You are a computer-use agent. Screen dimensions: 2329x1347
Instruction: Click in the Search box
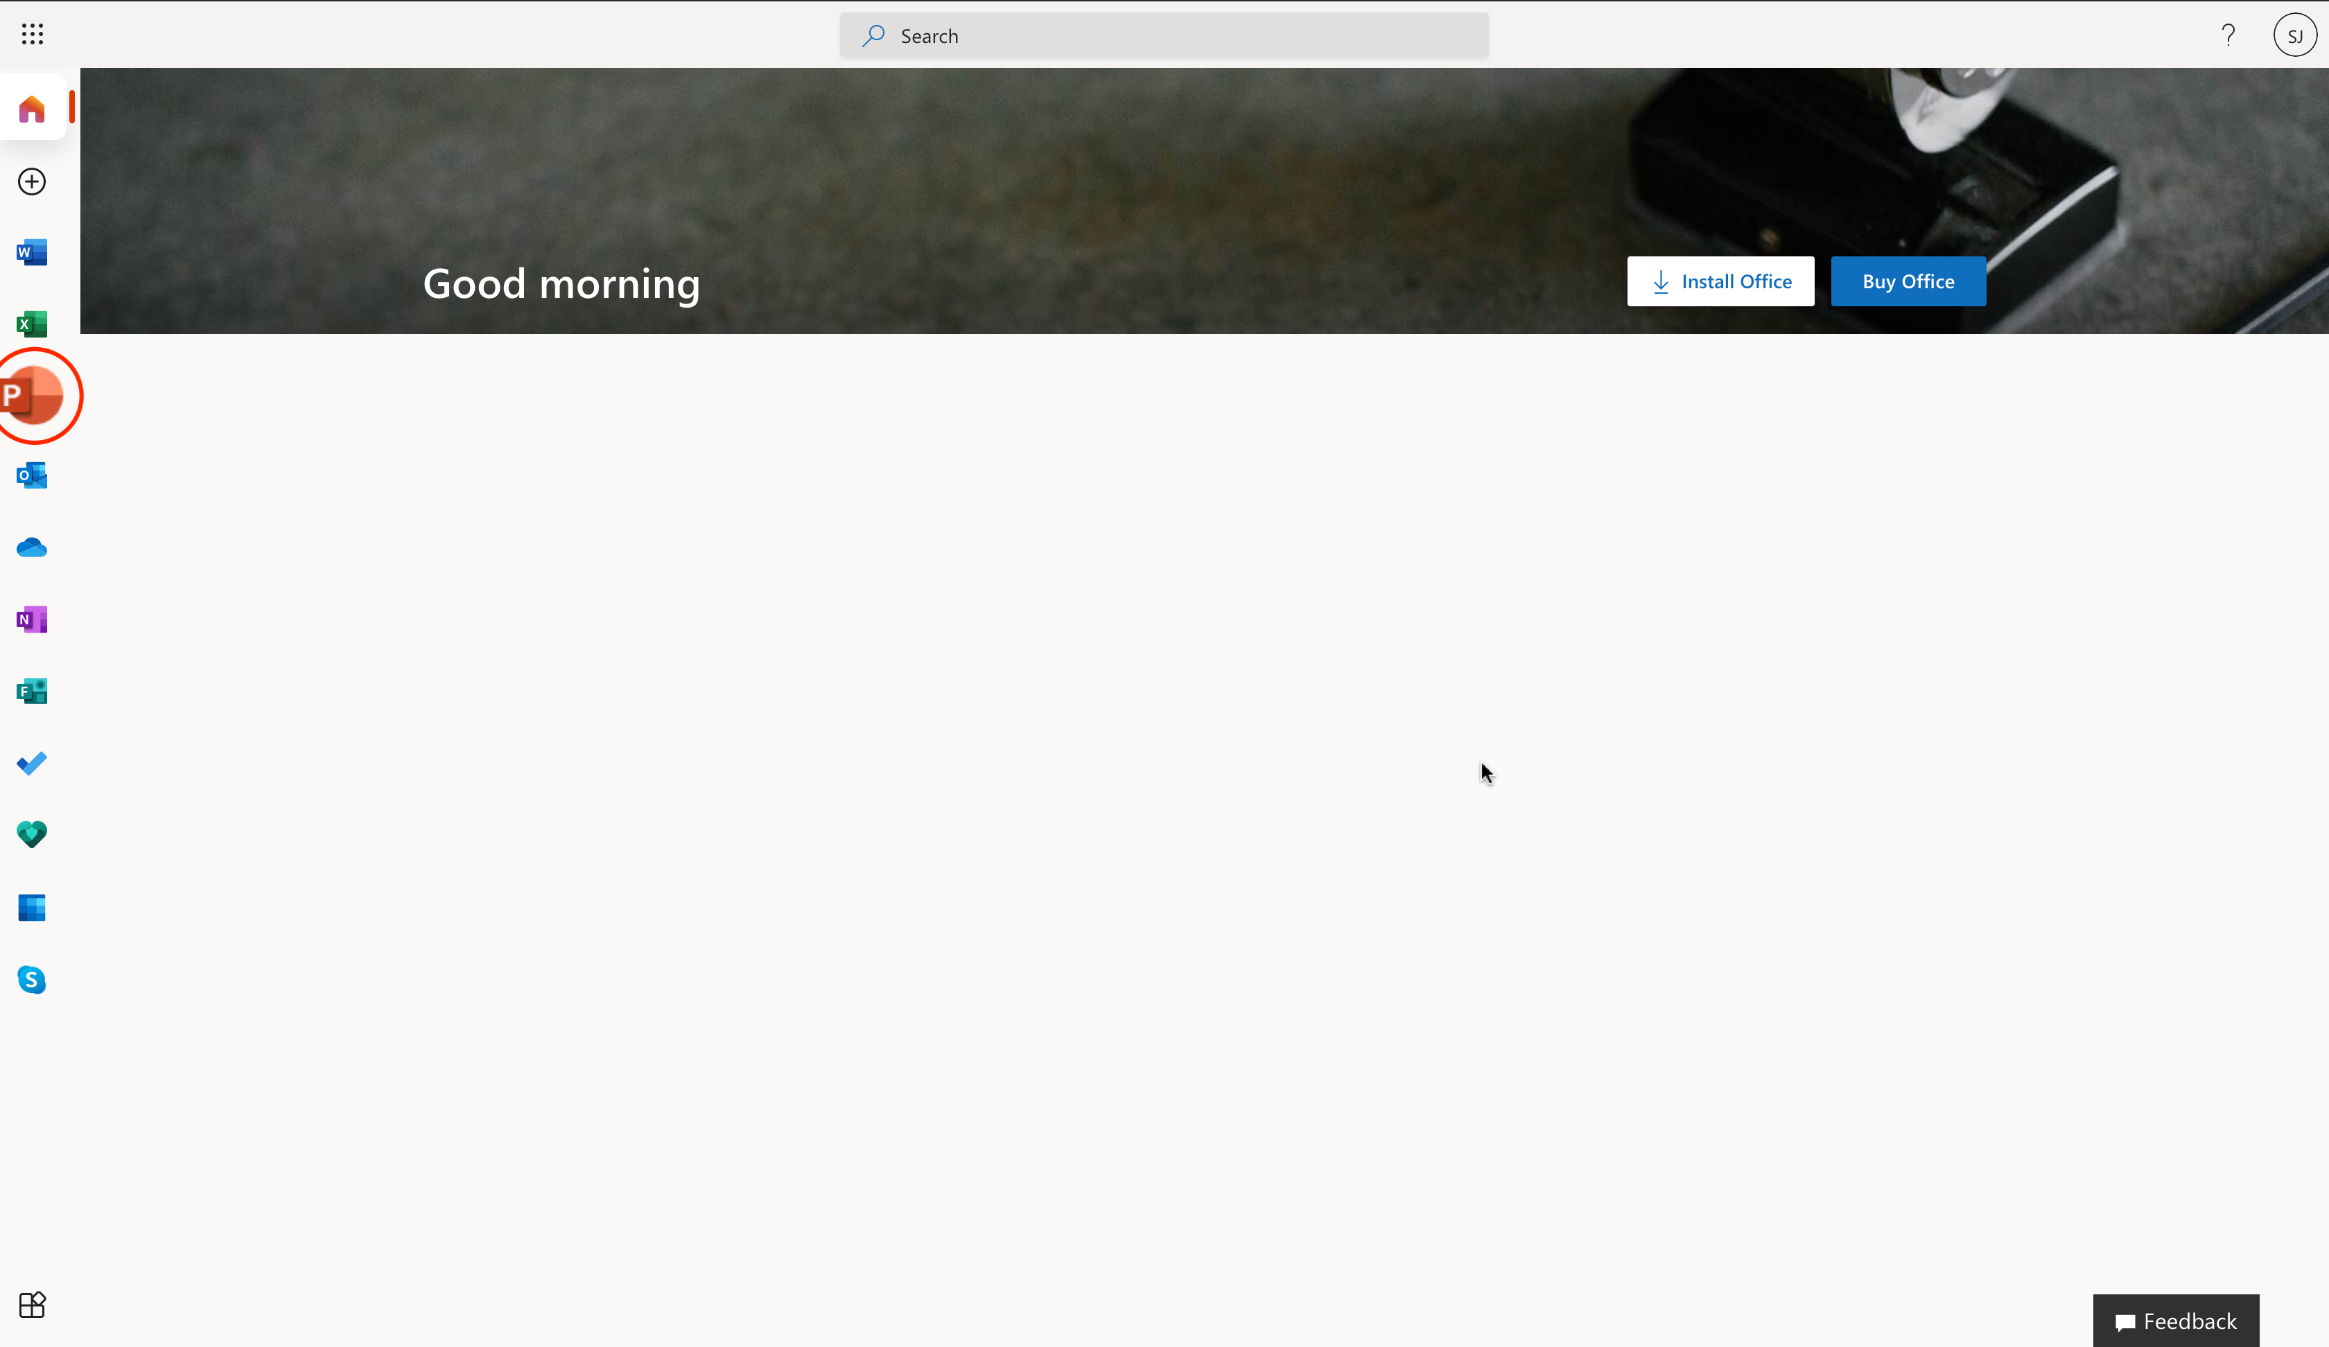[1164, 36]
